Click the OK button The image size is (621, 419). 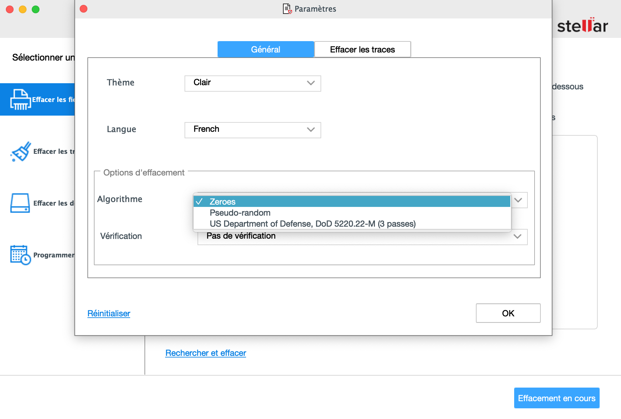(x=508, y=313)
